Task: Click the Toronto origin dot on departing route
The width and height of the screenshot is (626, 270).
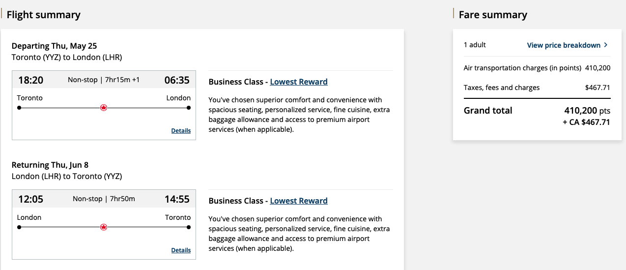Action: pos(19,108)
